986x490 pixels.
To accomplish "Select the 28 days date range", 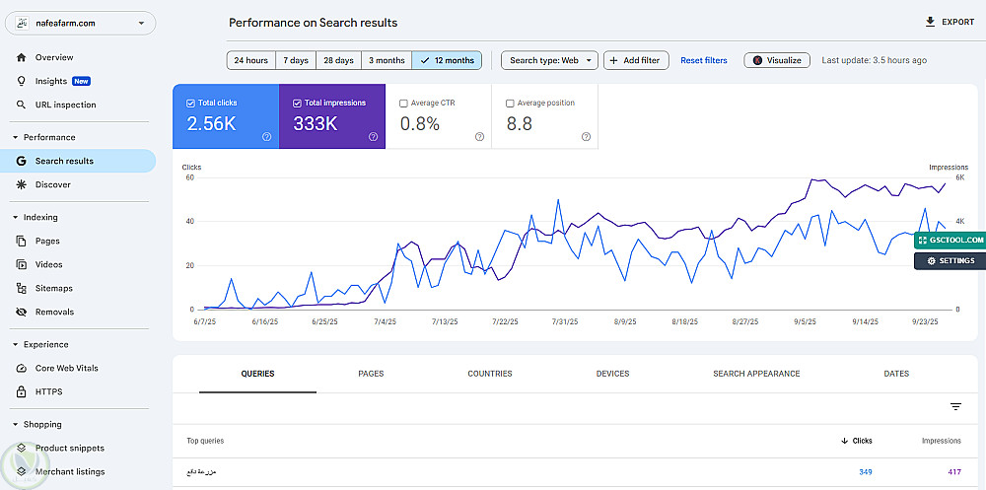I will [x=338, y=60].
